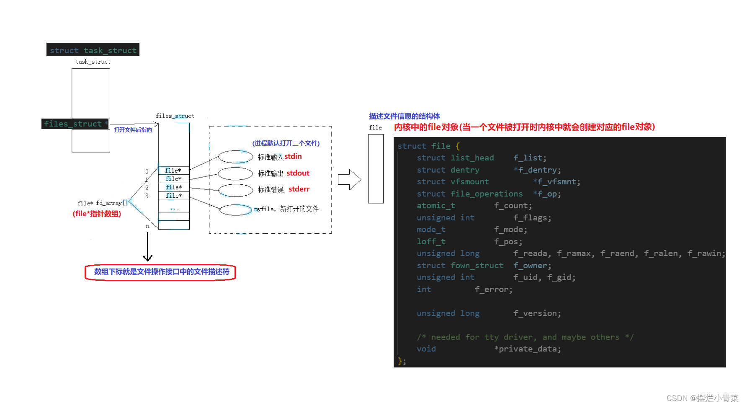
Task: Click the 'f_pos;' member name
Action: click(508, 242)
